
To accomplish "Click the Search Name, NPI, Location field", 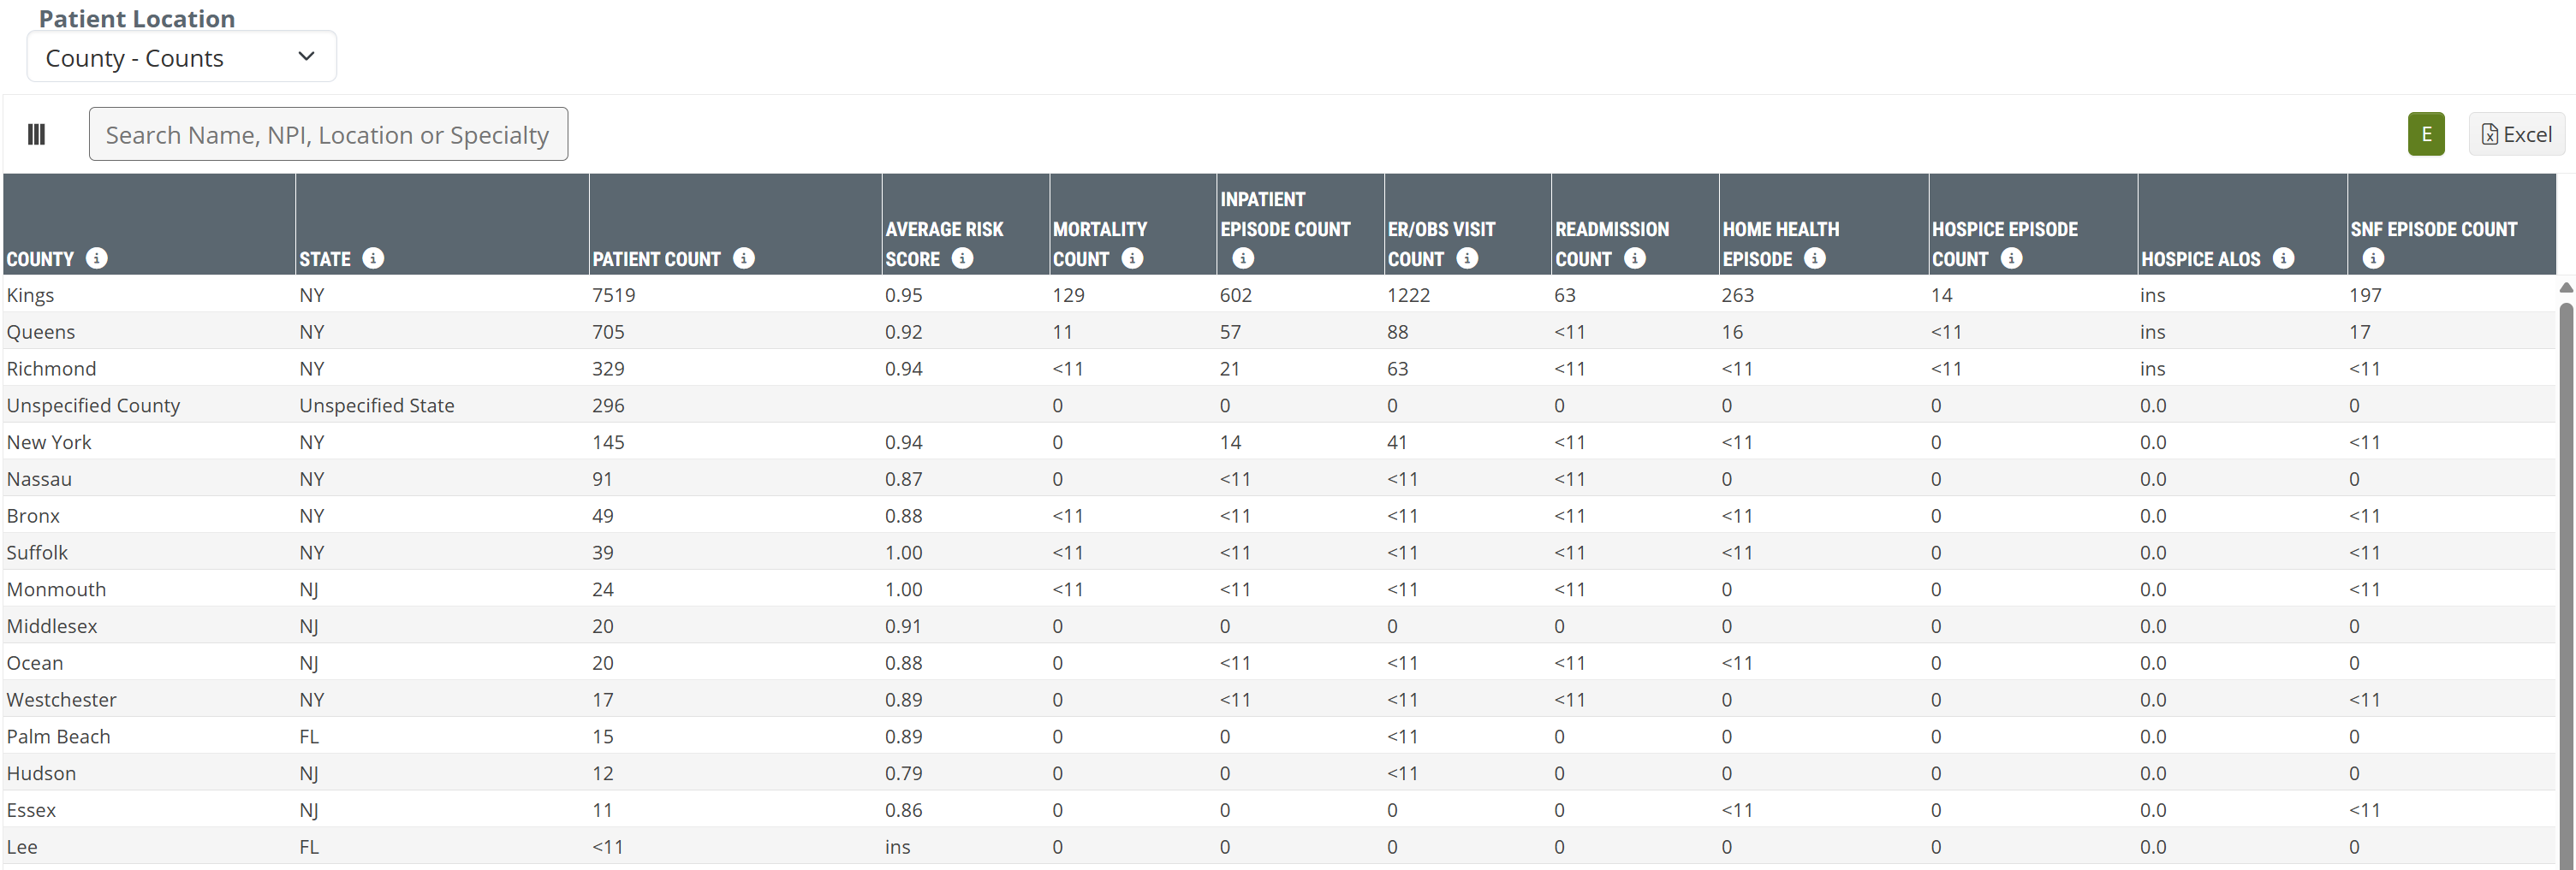I will click(x=328, y=133).
